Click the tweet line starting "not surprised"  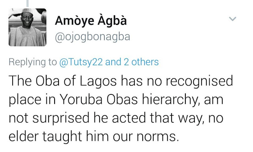(116, 118)
